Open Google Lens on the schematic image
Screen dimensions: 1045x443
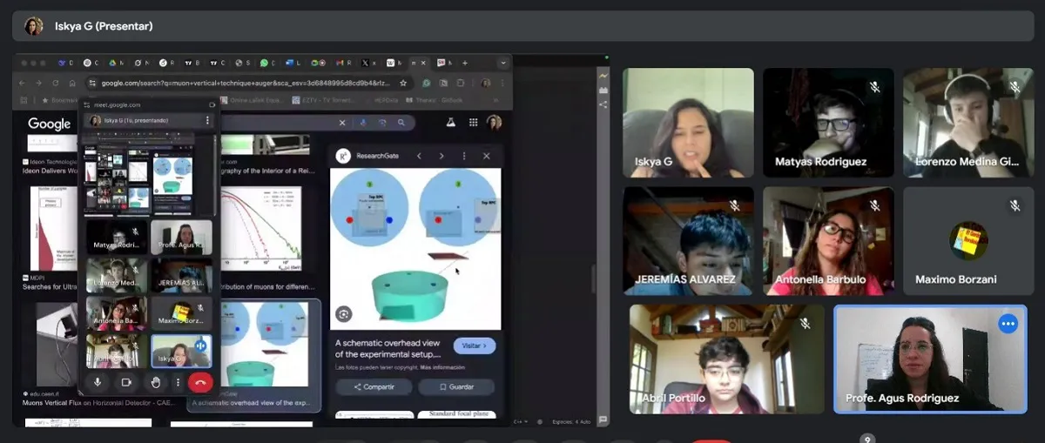344,314
